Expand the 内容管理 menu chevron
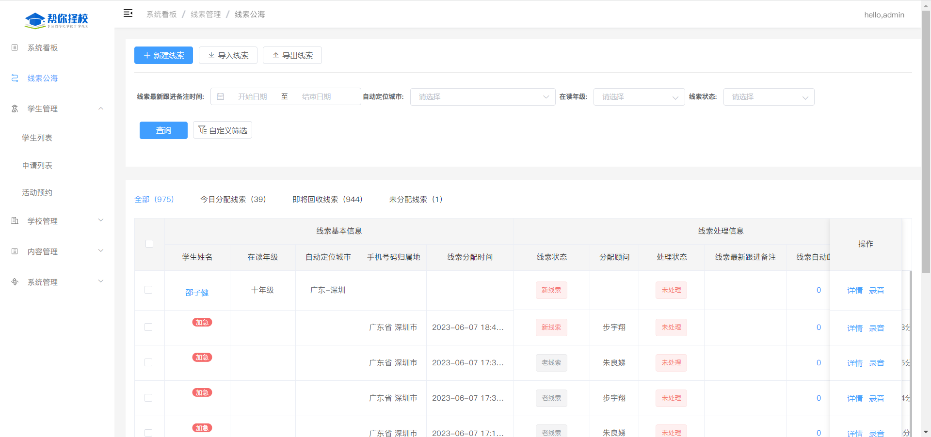 point(101,251)
